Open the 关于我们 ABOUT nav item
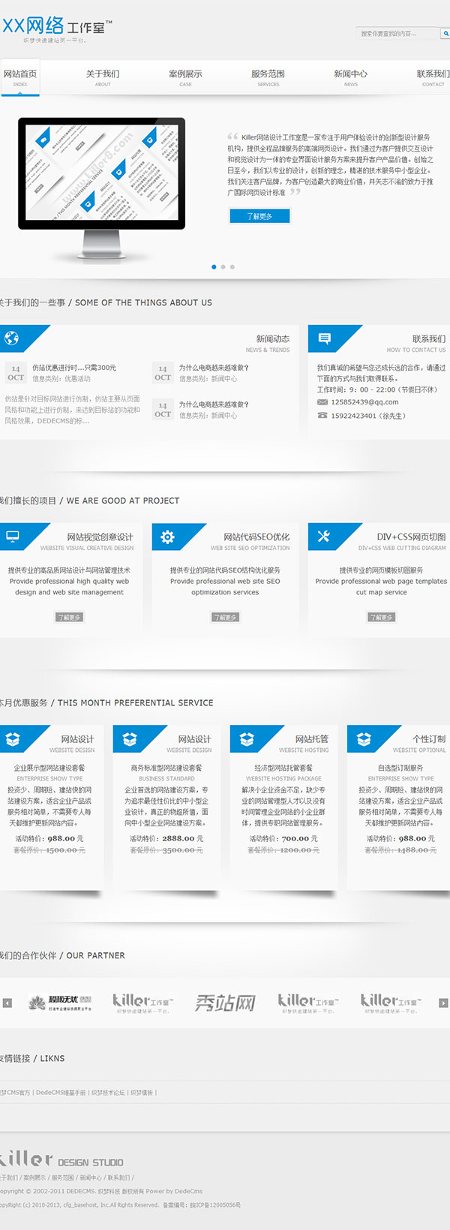The image size is (450, 1230). coord(103,77)
